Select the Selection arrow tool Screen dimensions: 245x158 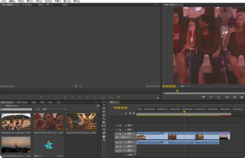(104, 105)
